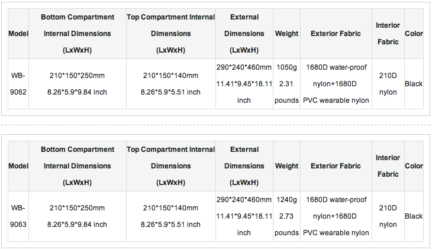Select the 1240g 2.73 pounds weight cell
Image resolution: width=432 pixels, height=250 pixels.
coord(286,216)
